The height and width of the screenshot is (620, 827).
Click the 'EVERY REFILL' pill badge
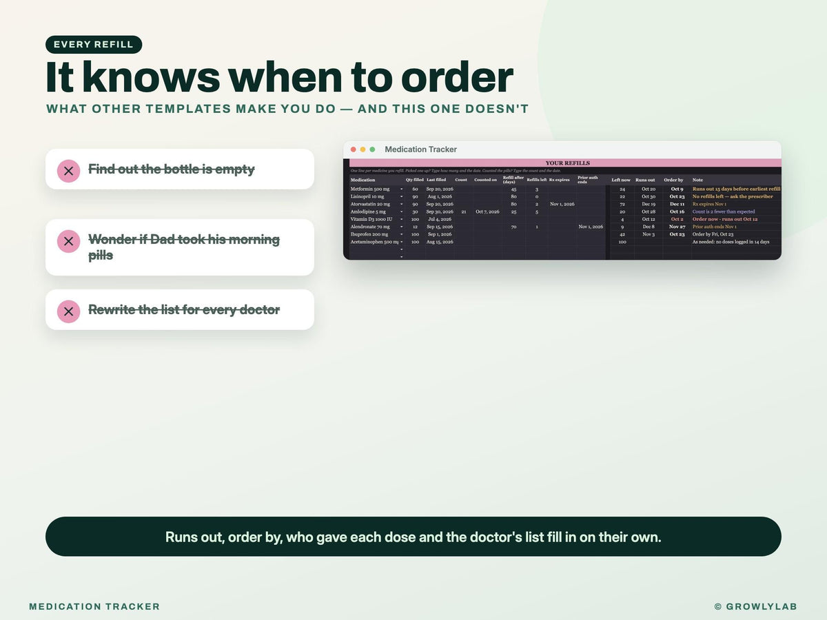(94, 45)
